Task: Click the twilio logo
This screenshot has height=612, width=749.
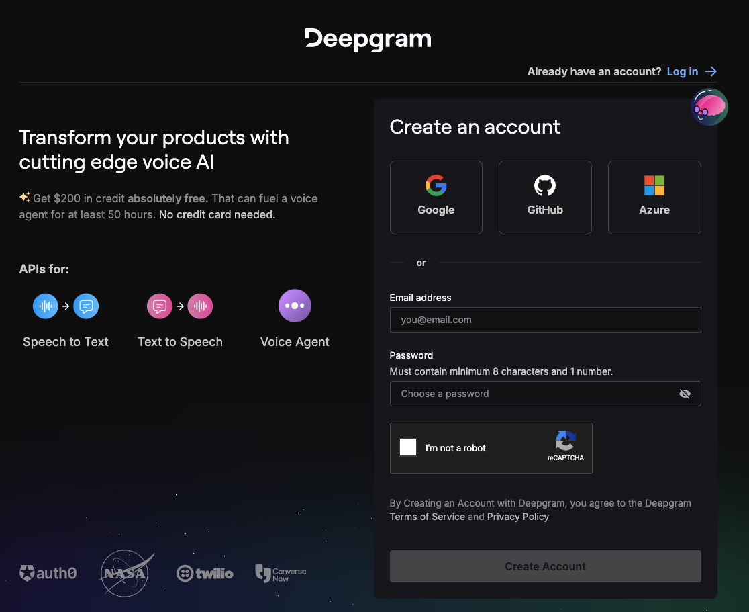Action: click(x=205, y=573)
